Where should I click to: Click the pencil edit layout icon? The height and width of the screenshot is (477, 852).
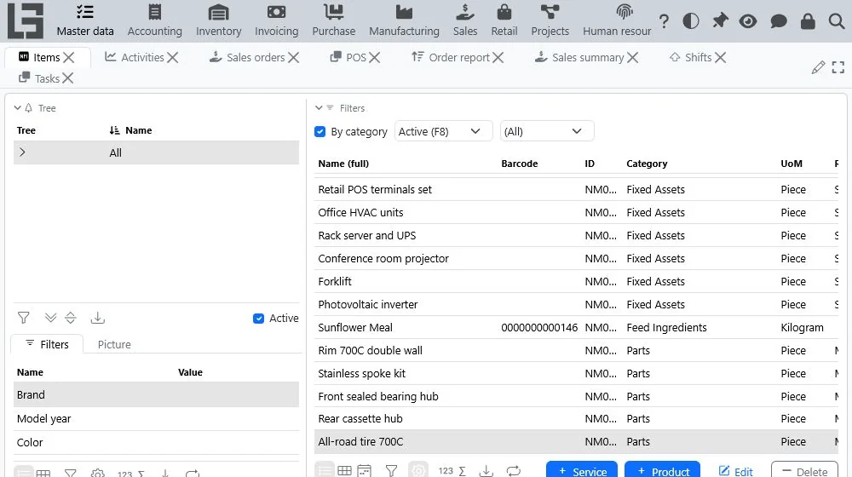818,67
